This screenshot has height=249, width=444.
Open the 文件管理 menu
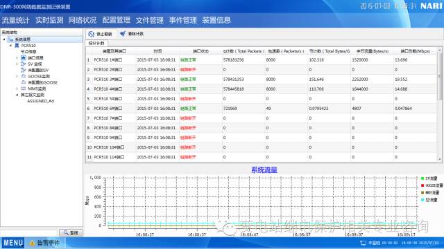tap(150, 20)
